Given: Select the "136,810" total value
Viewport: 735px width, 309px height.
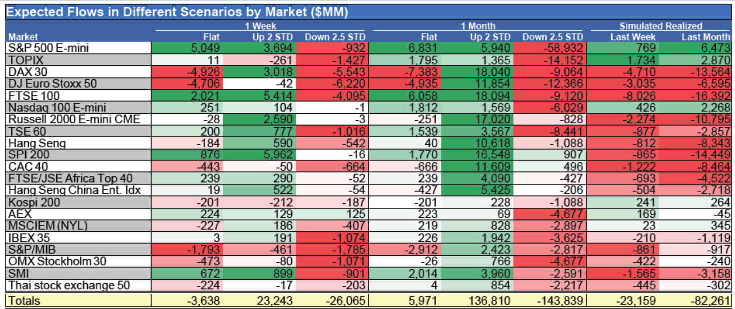Looking at the screenshot, I should (489, 300).
